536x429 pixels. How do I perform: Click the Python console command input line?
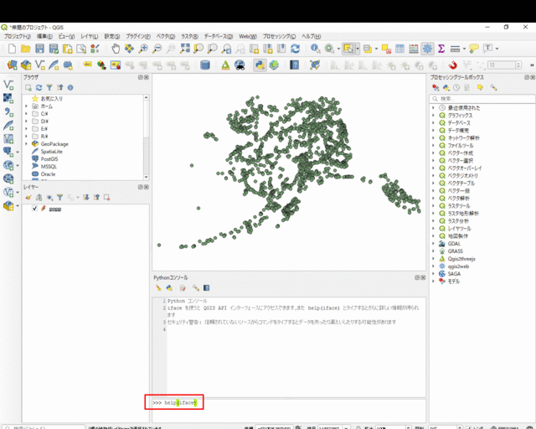pos(289,403)
